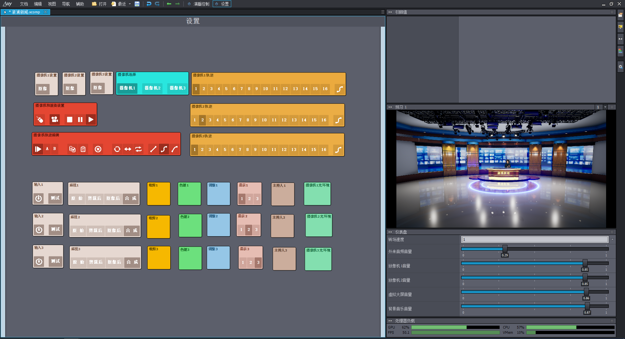
Task: Click the 外来音频音量 slider handle
Action: coord(504,249)
